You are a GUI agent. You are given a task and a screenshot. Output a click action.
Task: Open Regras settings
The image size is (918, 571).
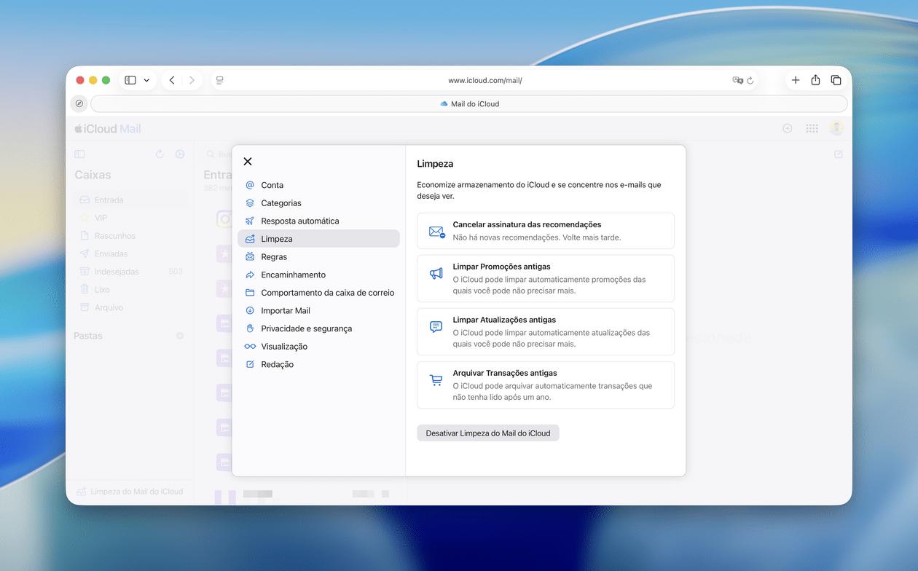pyautogui.click(x=318, y=257)
